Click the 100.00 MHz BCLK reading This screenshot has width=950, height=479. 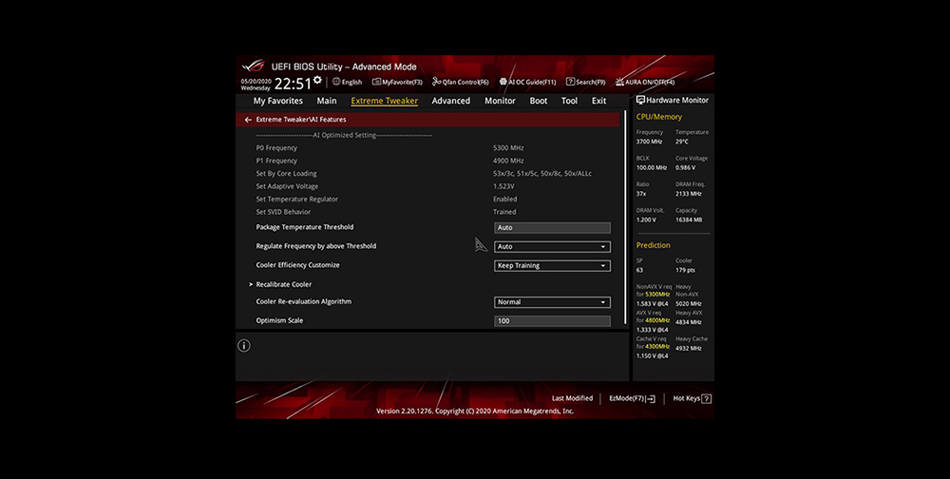(x=652, y=167)
